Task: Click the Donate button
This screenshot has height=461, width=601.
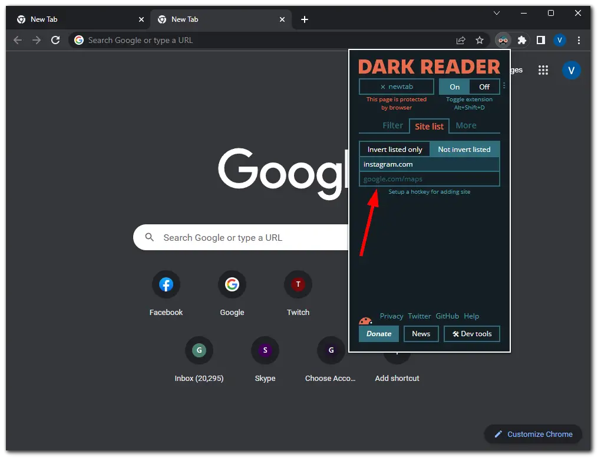Action: (379, 334)
